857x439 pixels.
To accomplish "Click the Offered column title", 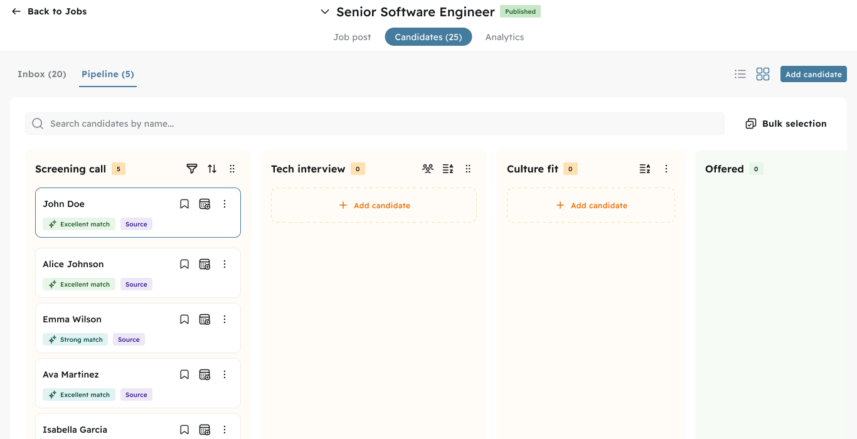I will [725, 169].
